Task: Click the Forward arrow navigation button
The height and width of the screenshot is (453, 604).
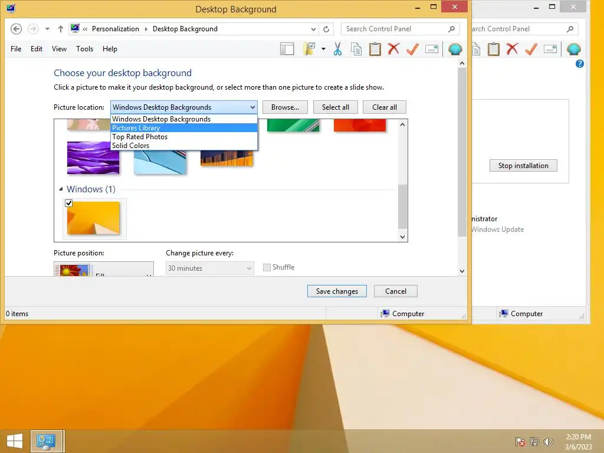Action: [33, 29]
